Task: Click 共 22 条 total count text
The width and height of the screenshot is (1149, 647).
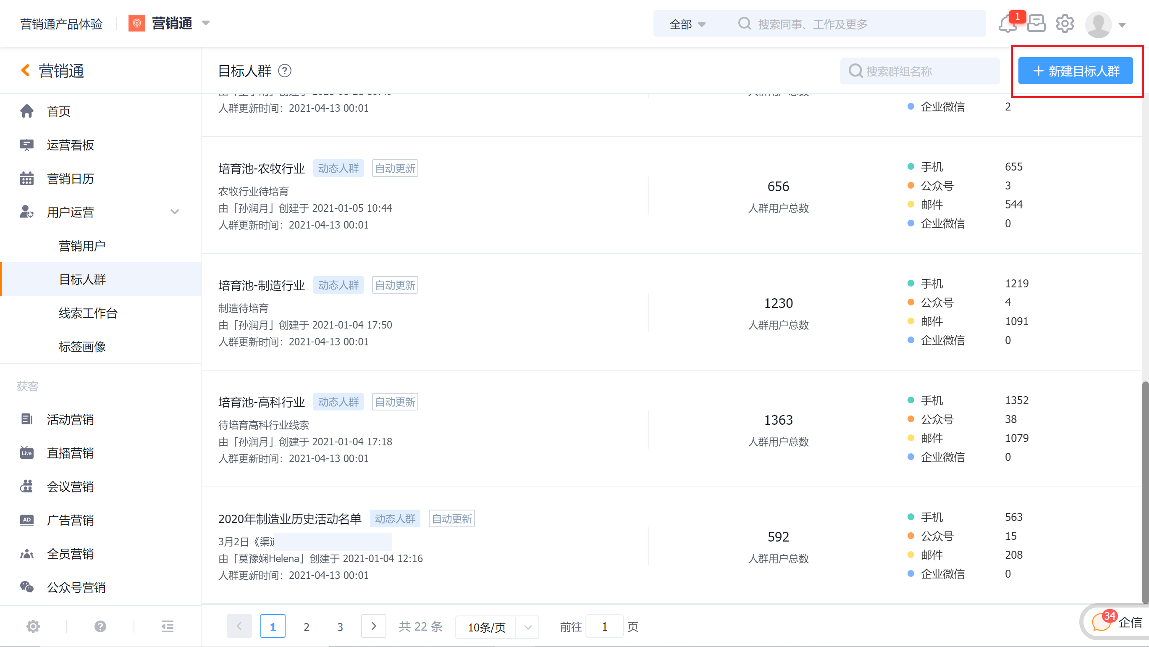Action: point(421,626)
